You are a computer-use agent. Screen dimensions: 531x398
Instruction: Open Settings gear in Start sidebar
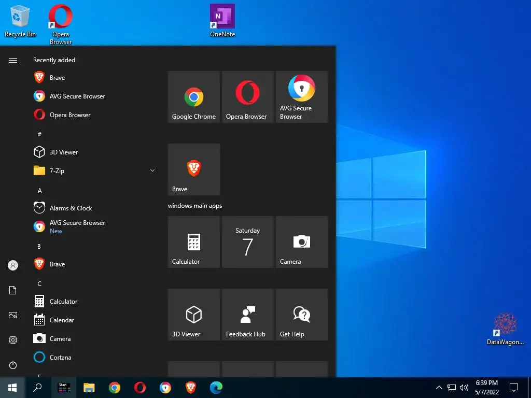coord(13,340)
